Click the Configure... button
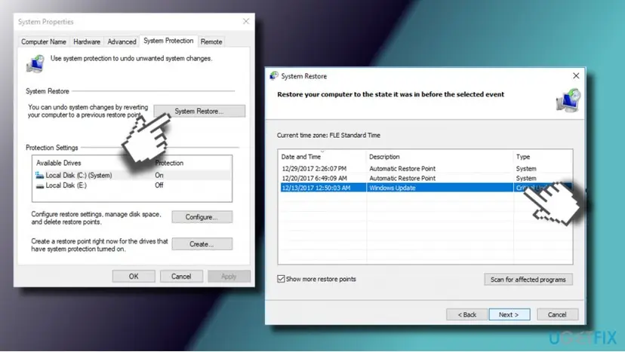Screen dimensions: 625x352 click(202, 217)
